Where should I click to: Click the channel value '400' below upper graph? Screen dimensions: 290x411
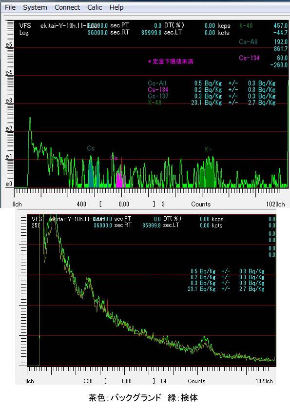coord(82,204)
